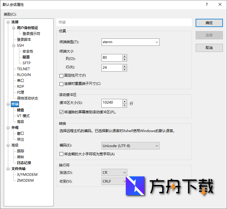Select 跟踪 in the tree
The width and height of the screenshot is (227, 209).
coord(21,151)
